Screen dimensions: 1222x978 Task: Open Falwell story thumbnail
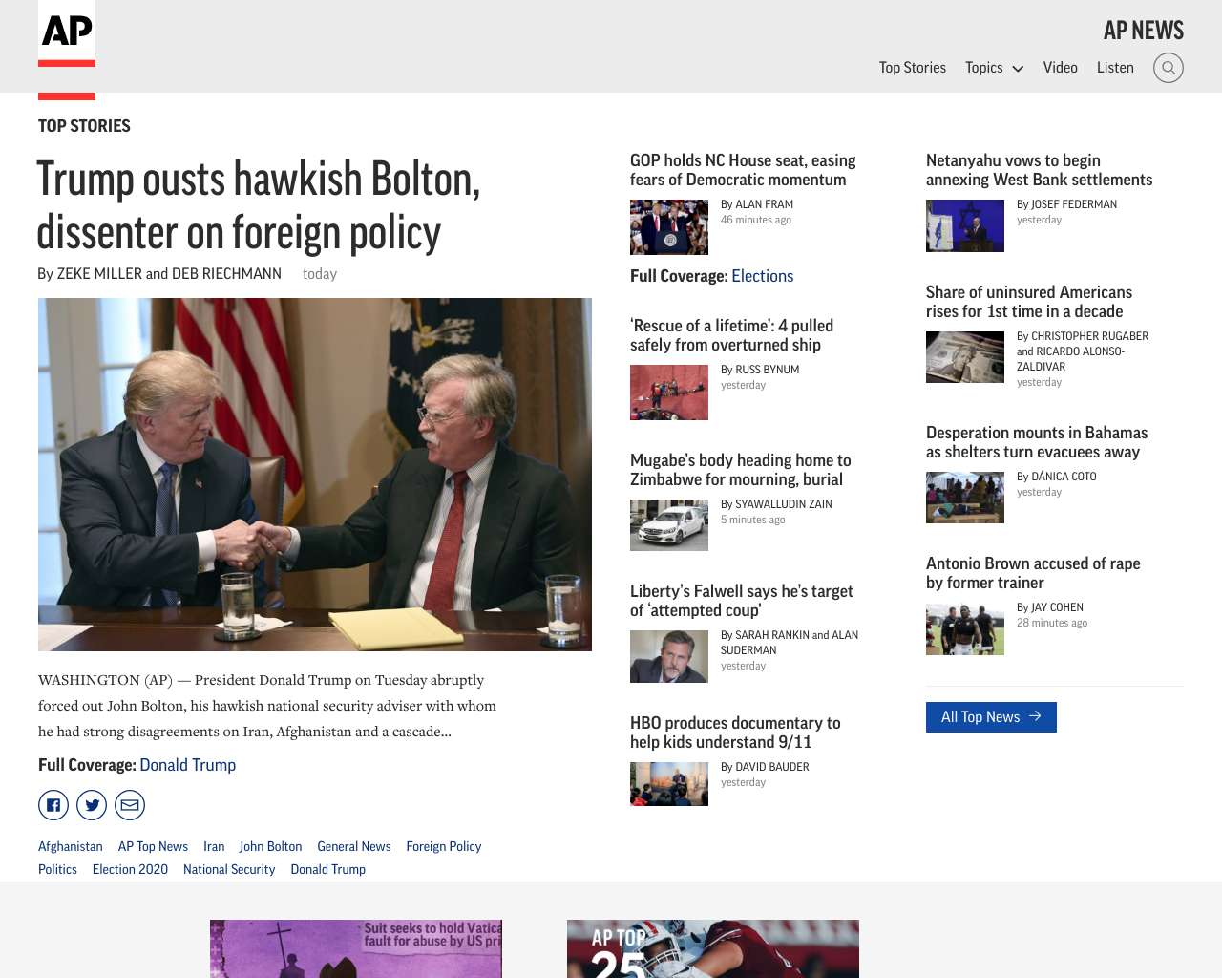[x=669, y=656]
